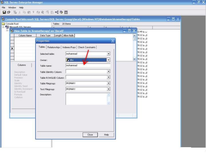Open the File menu
The image size is (206, 154).
tap(3, 8)
